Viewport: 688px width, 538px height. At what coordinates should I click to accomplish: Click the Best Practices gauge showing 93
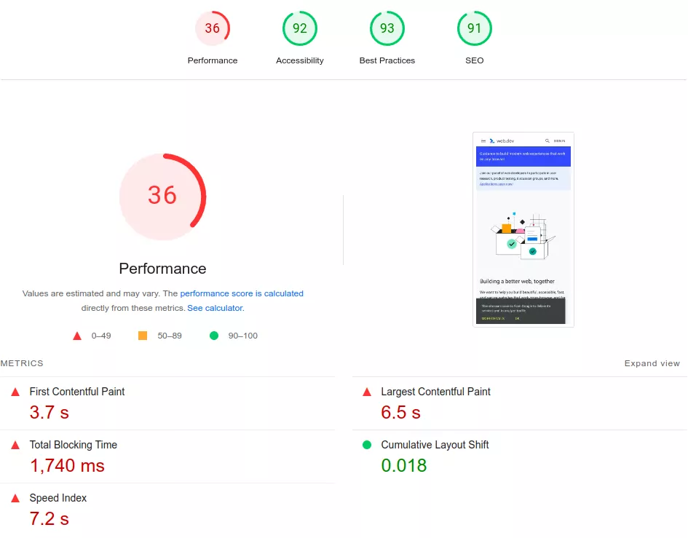(387, 28)
